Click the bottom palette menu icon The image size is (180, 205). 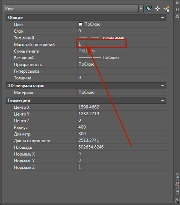177,200
